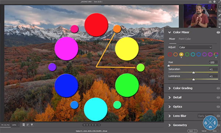
Task: Click the Saturation slider handle
Action: (x=193, y=73)
